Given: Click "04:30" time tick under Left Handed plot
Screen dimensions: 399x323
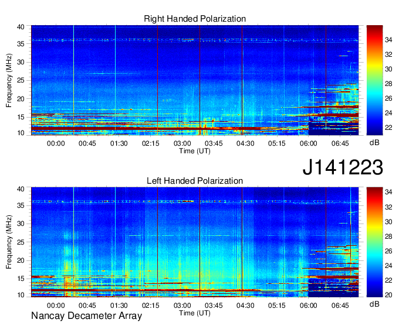Looking at the screenshot, I should pos(245,305).
